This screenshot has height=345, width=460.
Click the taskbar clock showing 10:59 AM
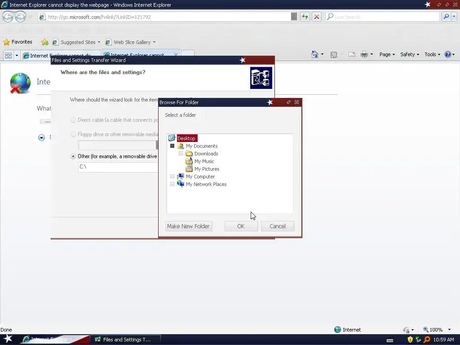click(x=443, y=340)
